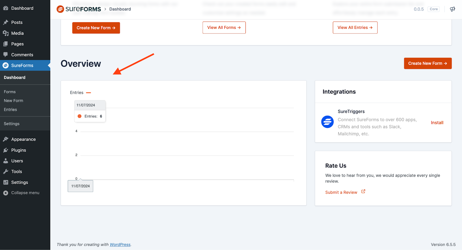This screenshot has width=462, height=250.
Task: Click the SureTriggers title text
Action: pos(351,111)
